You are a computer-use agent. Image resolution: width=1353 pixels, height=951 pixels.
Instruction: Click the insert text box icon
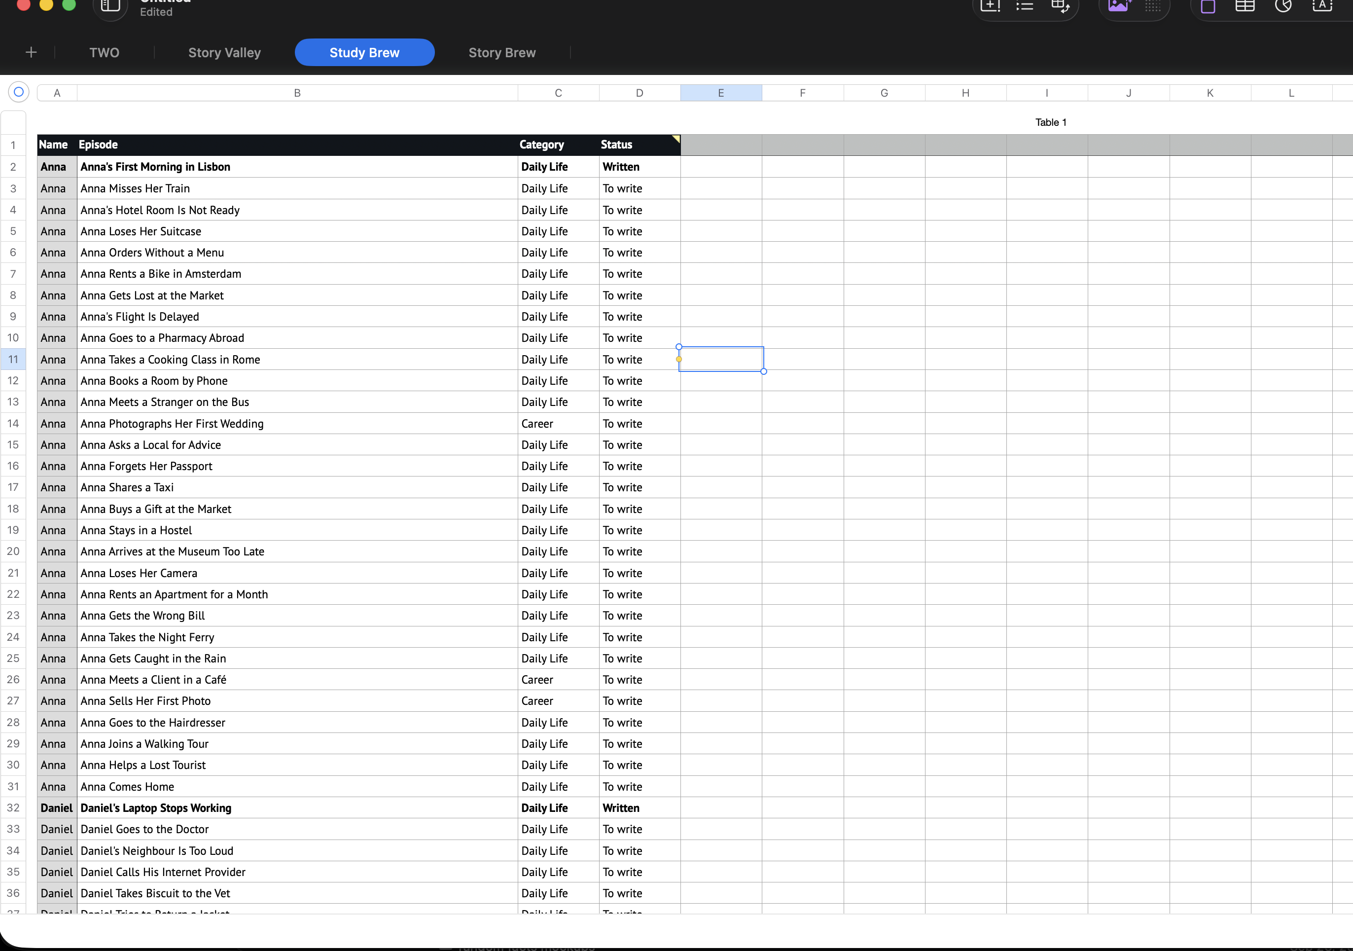coord(1322,6)
